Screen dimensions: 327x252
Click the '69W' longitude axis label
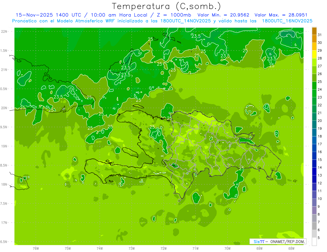pyautogui.click(x=259, y=248)
